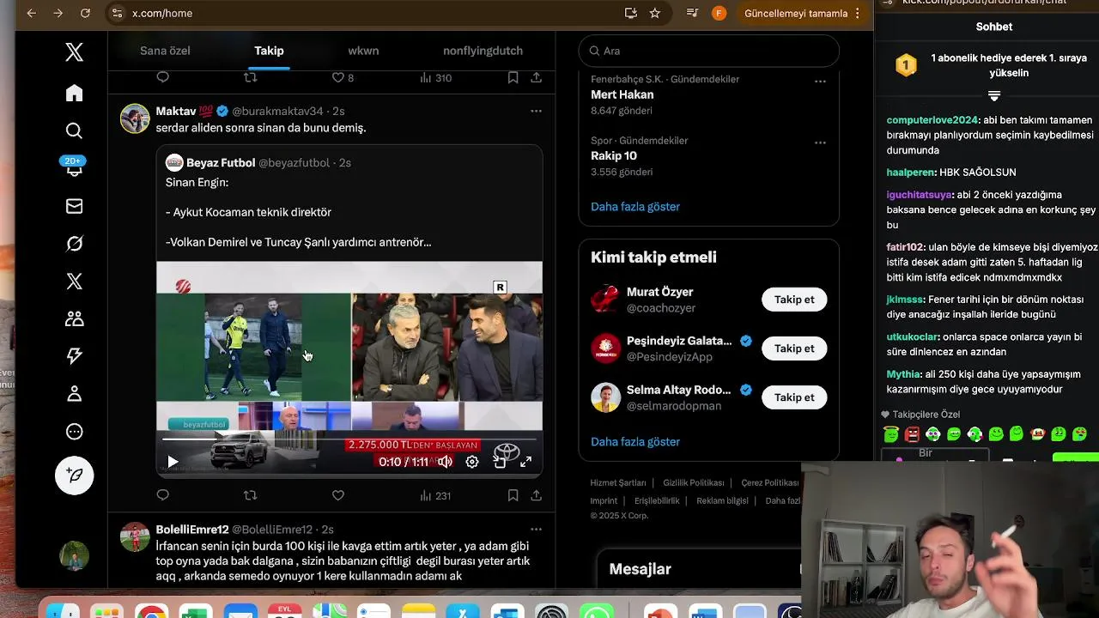This screenshot has height=618, width=1099.
Task: Open Communities people icon in sidebar
Action: [x=75, y=318]
